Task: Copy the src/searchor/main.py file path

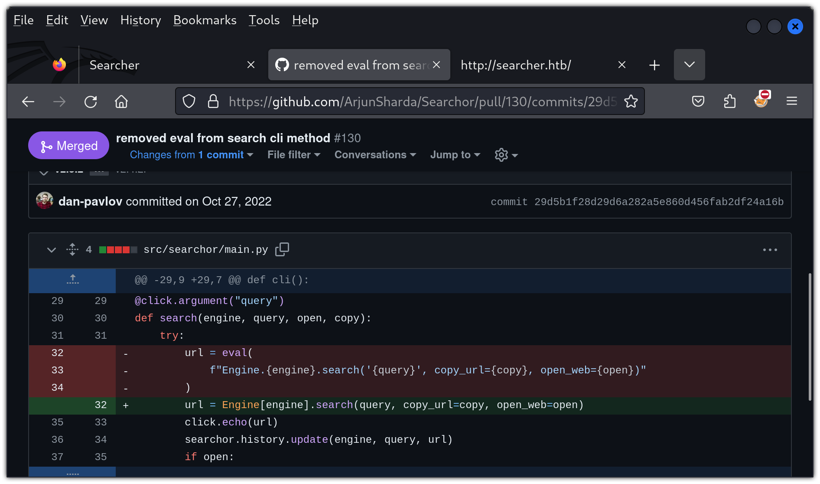Action: (282, 249)
